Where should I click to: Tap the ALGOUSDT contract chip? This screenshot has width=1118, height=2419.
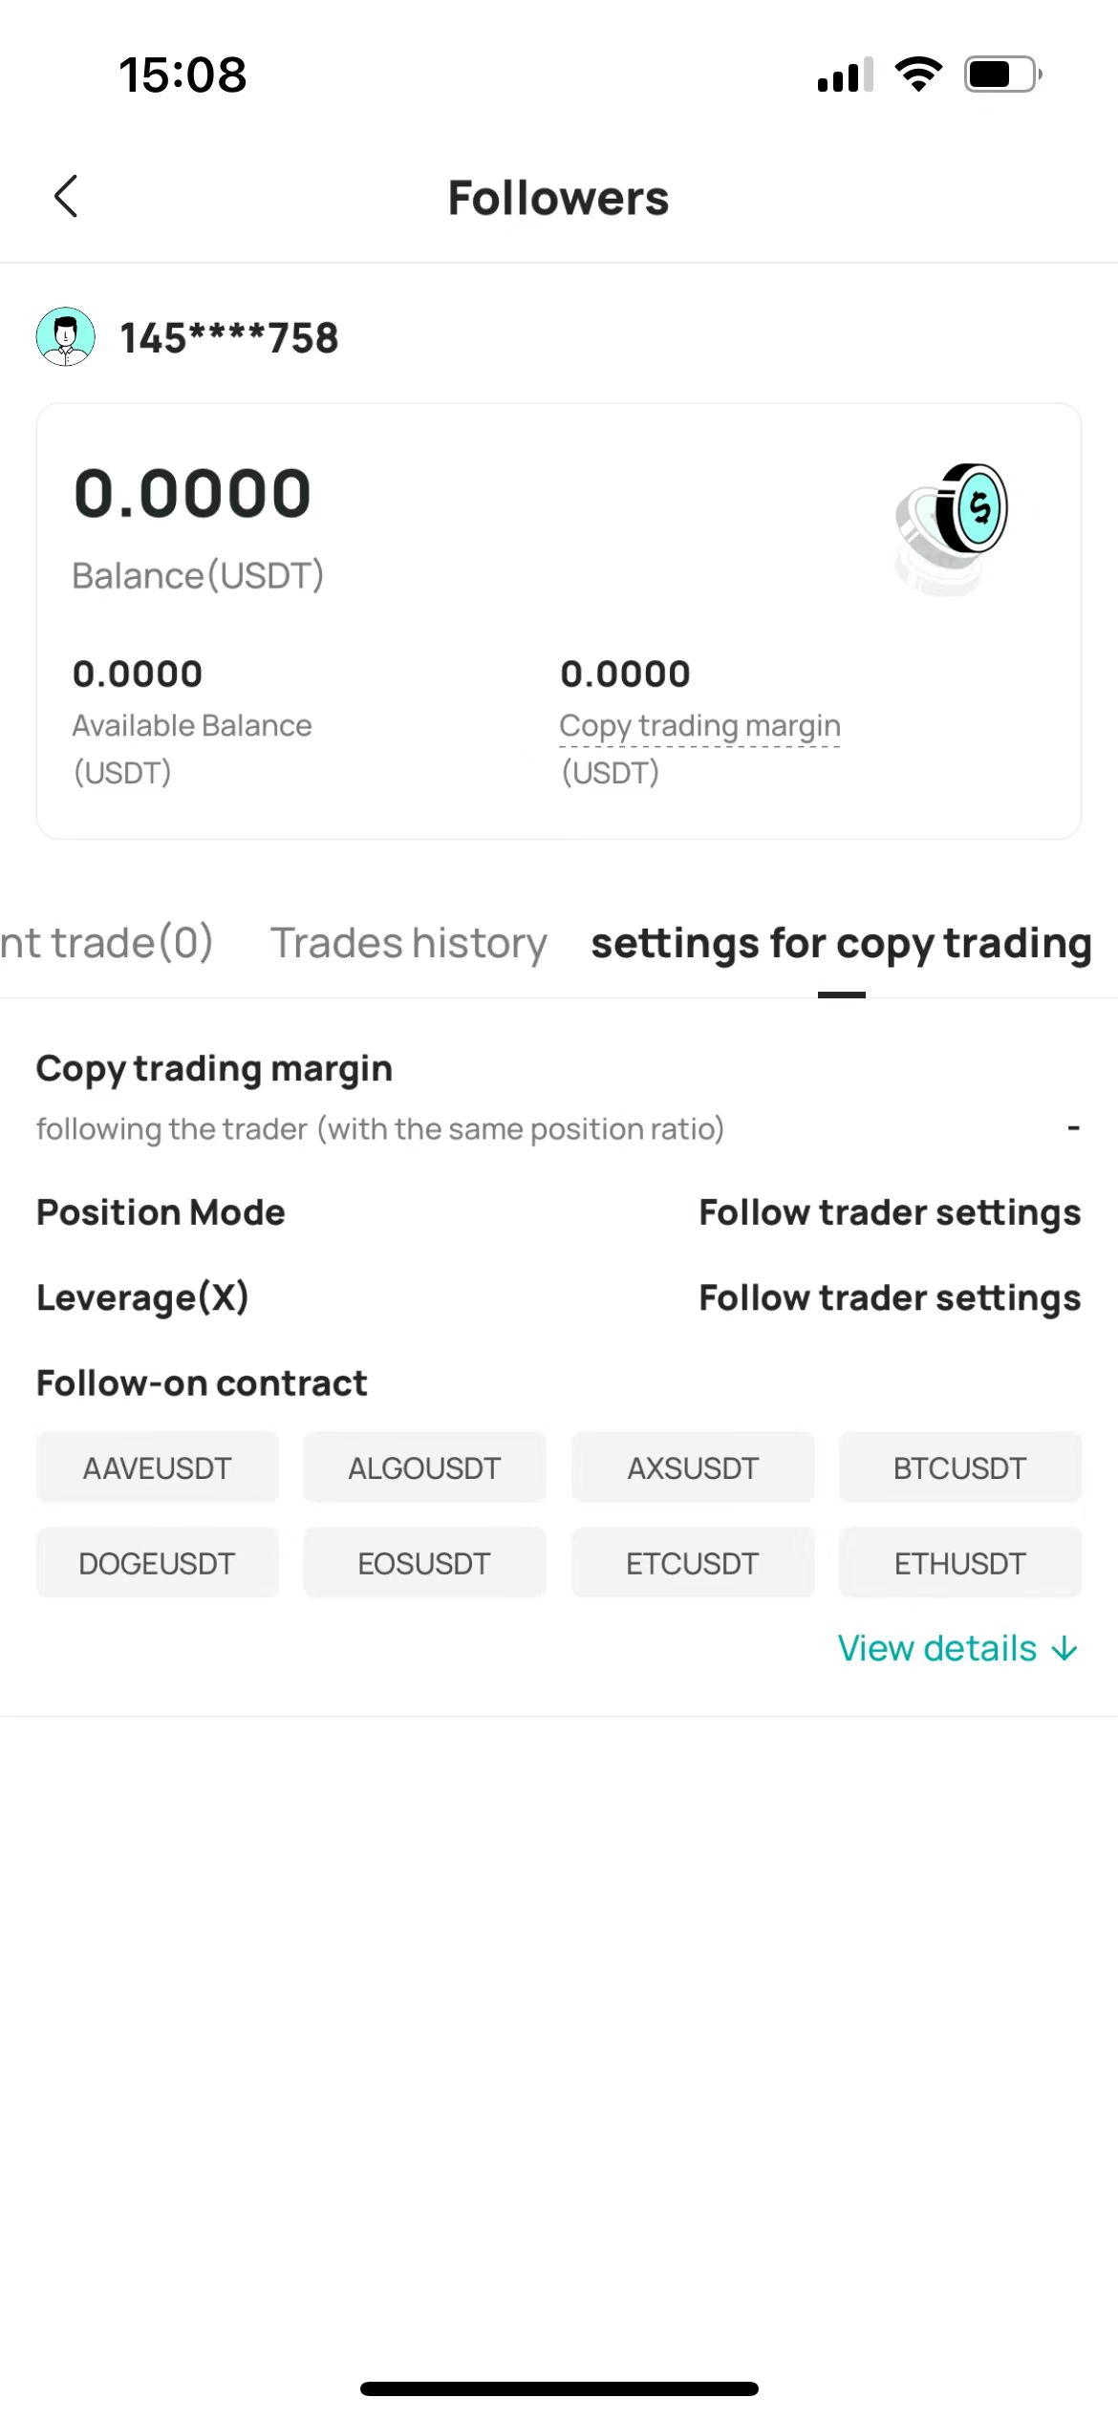[424, 1468]
